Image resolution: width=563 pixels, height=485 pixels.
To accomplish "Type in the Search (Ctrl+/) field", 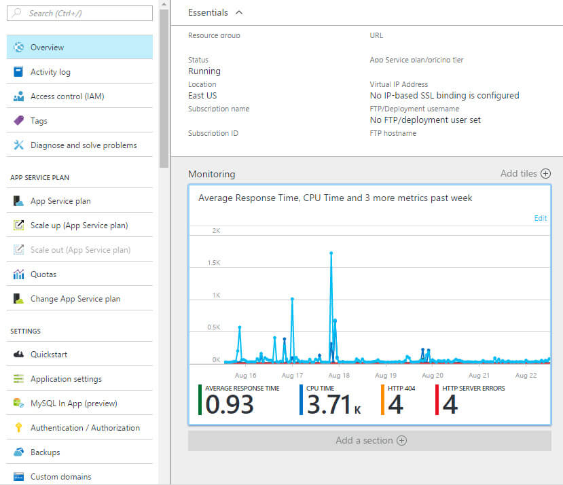I will (79, 13).
